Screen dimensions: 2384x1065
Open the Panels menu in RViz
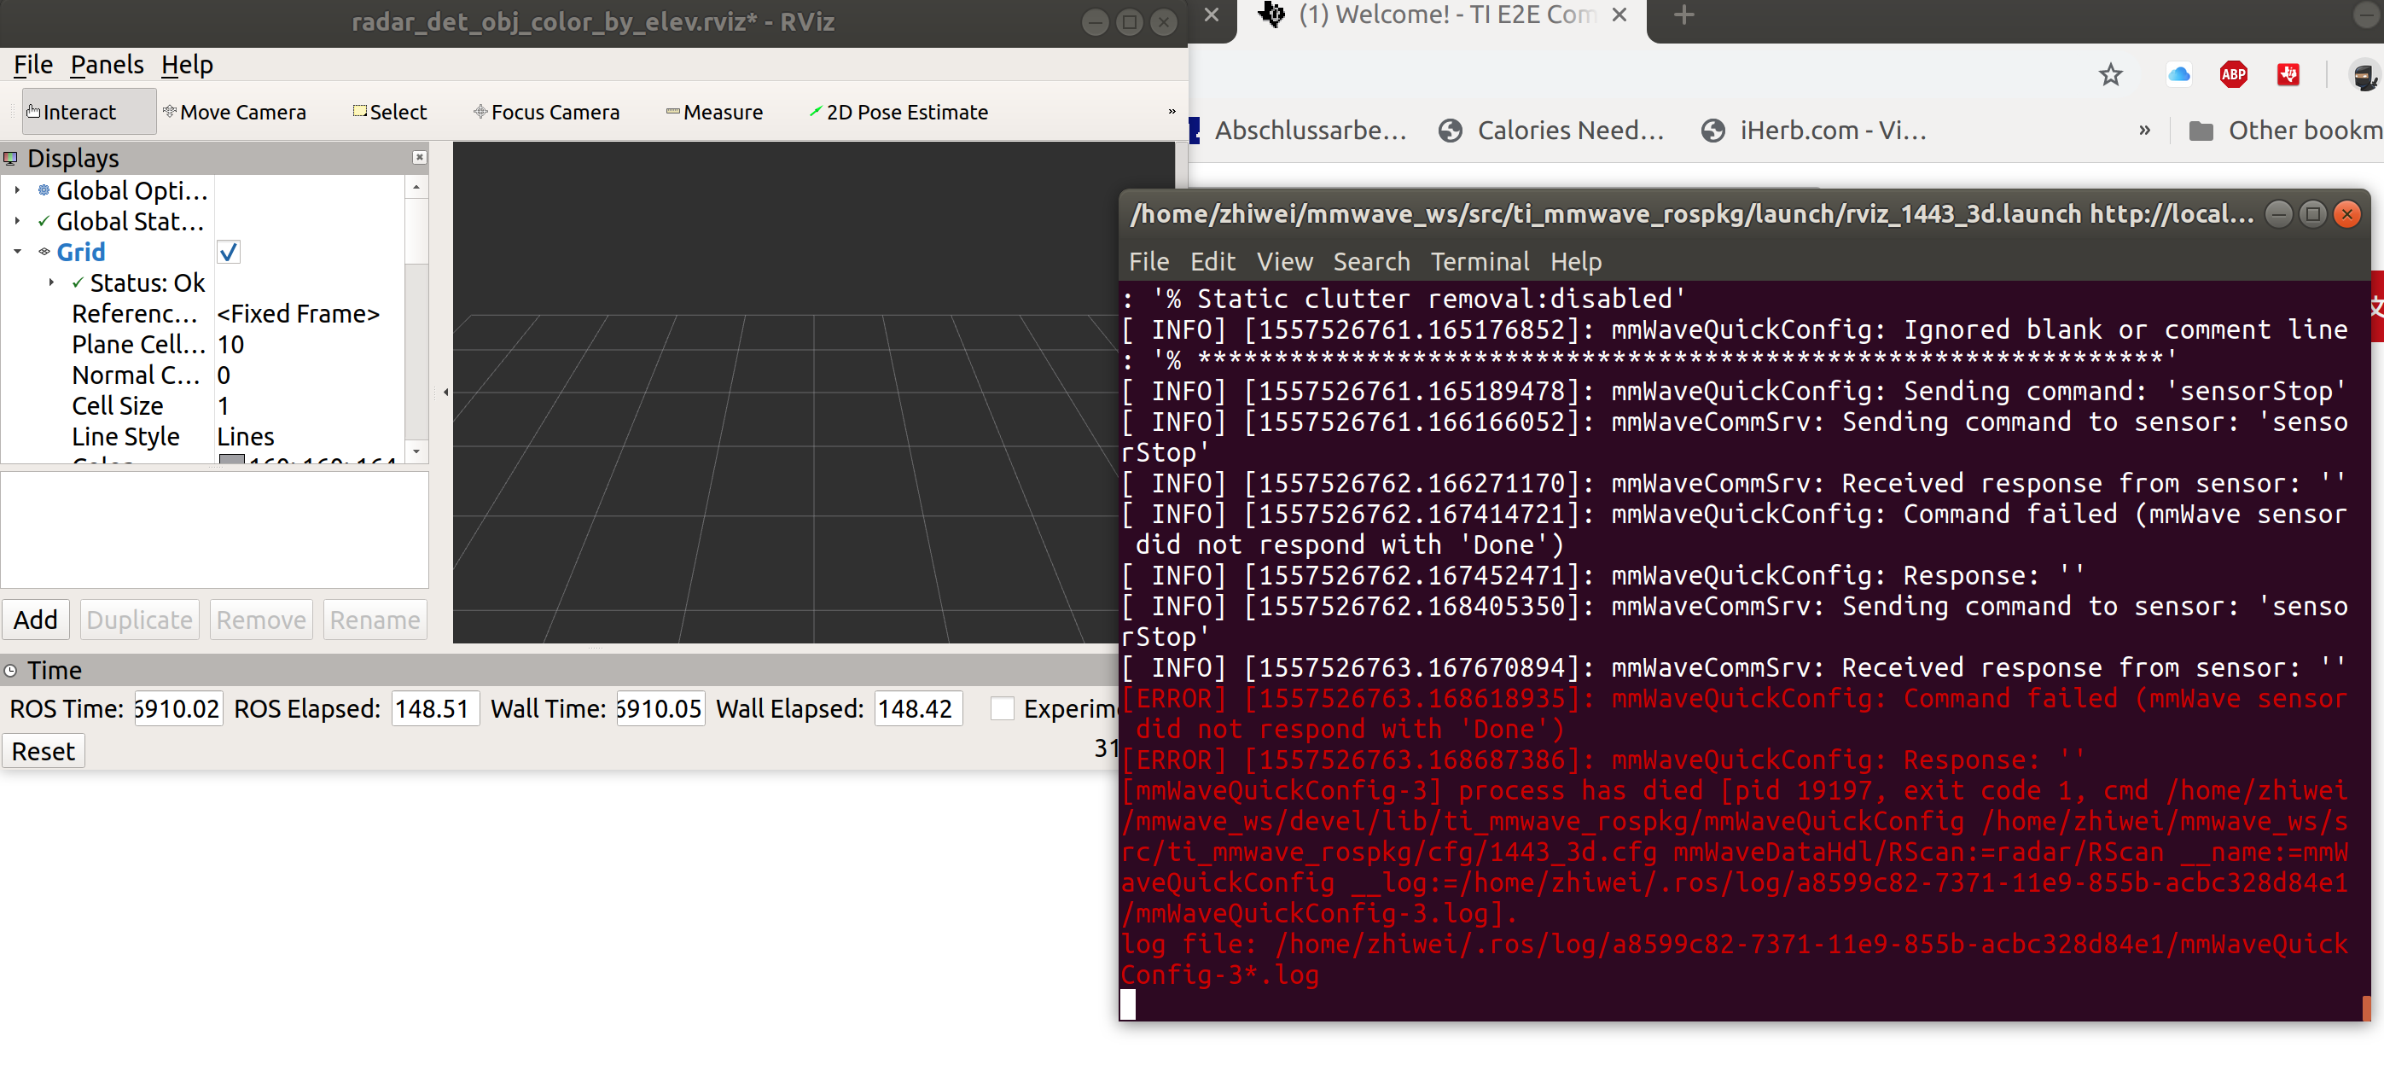tap(107, 65)
